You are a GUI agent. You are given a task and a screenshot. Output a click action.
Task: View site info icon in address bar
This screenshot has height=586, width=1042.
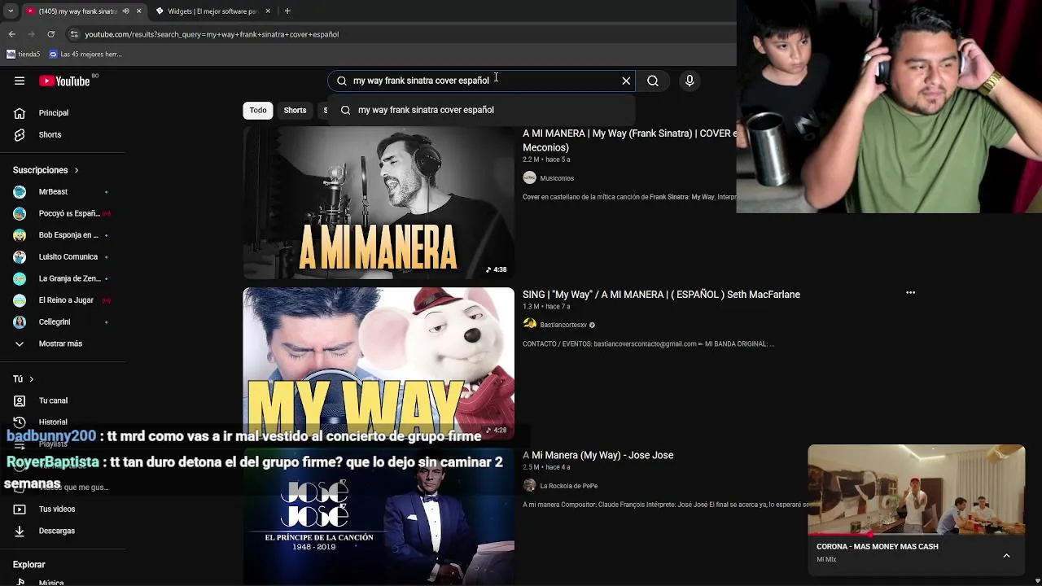pos(73,34)
